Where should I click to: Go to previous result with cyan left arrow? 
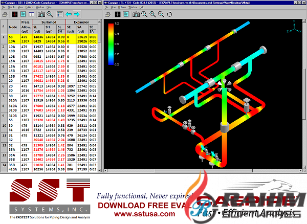click(69, 14)
